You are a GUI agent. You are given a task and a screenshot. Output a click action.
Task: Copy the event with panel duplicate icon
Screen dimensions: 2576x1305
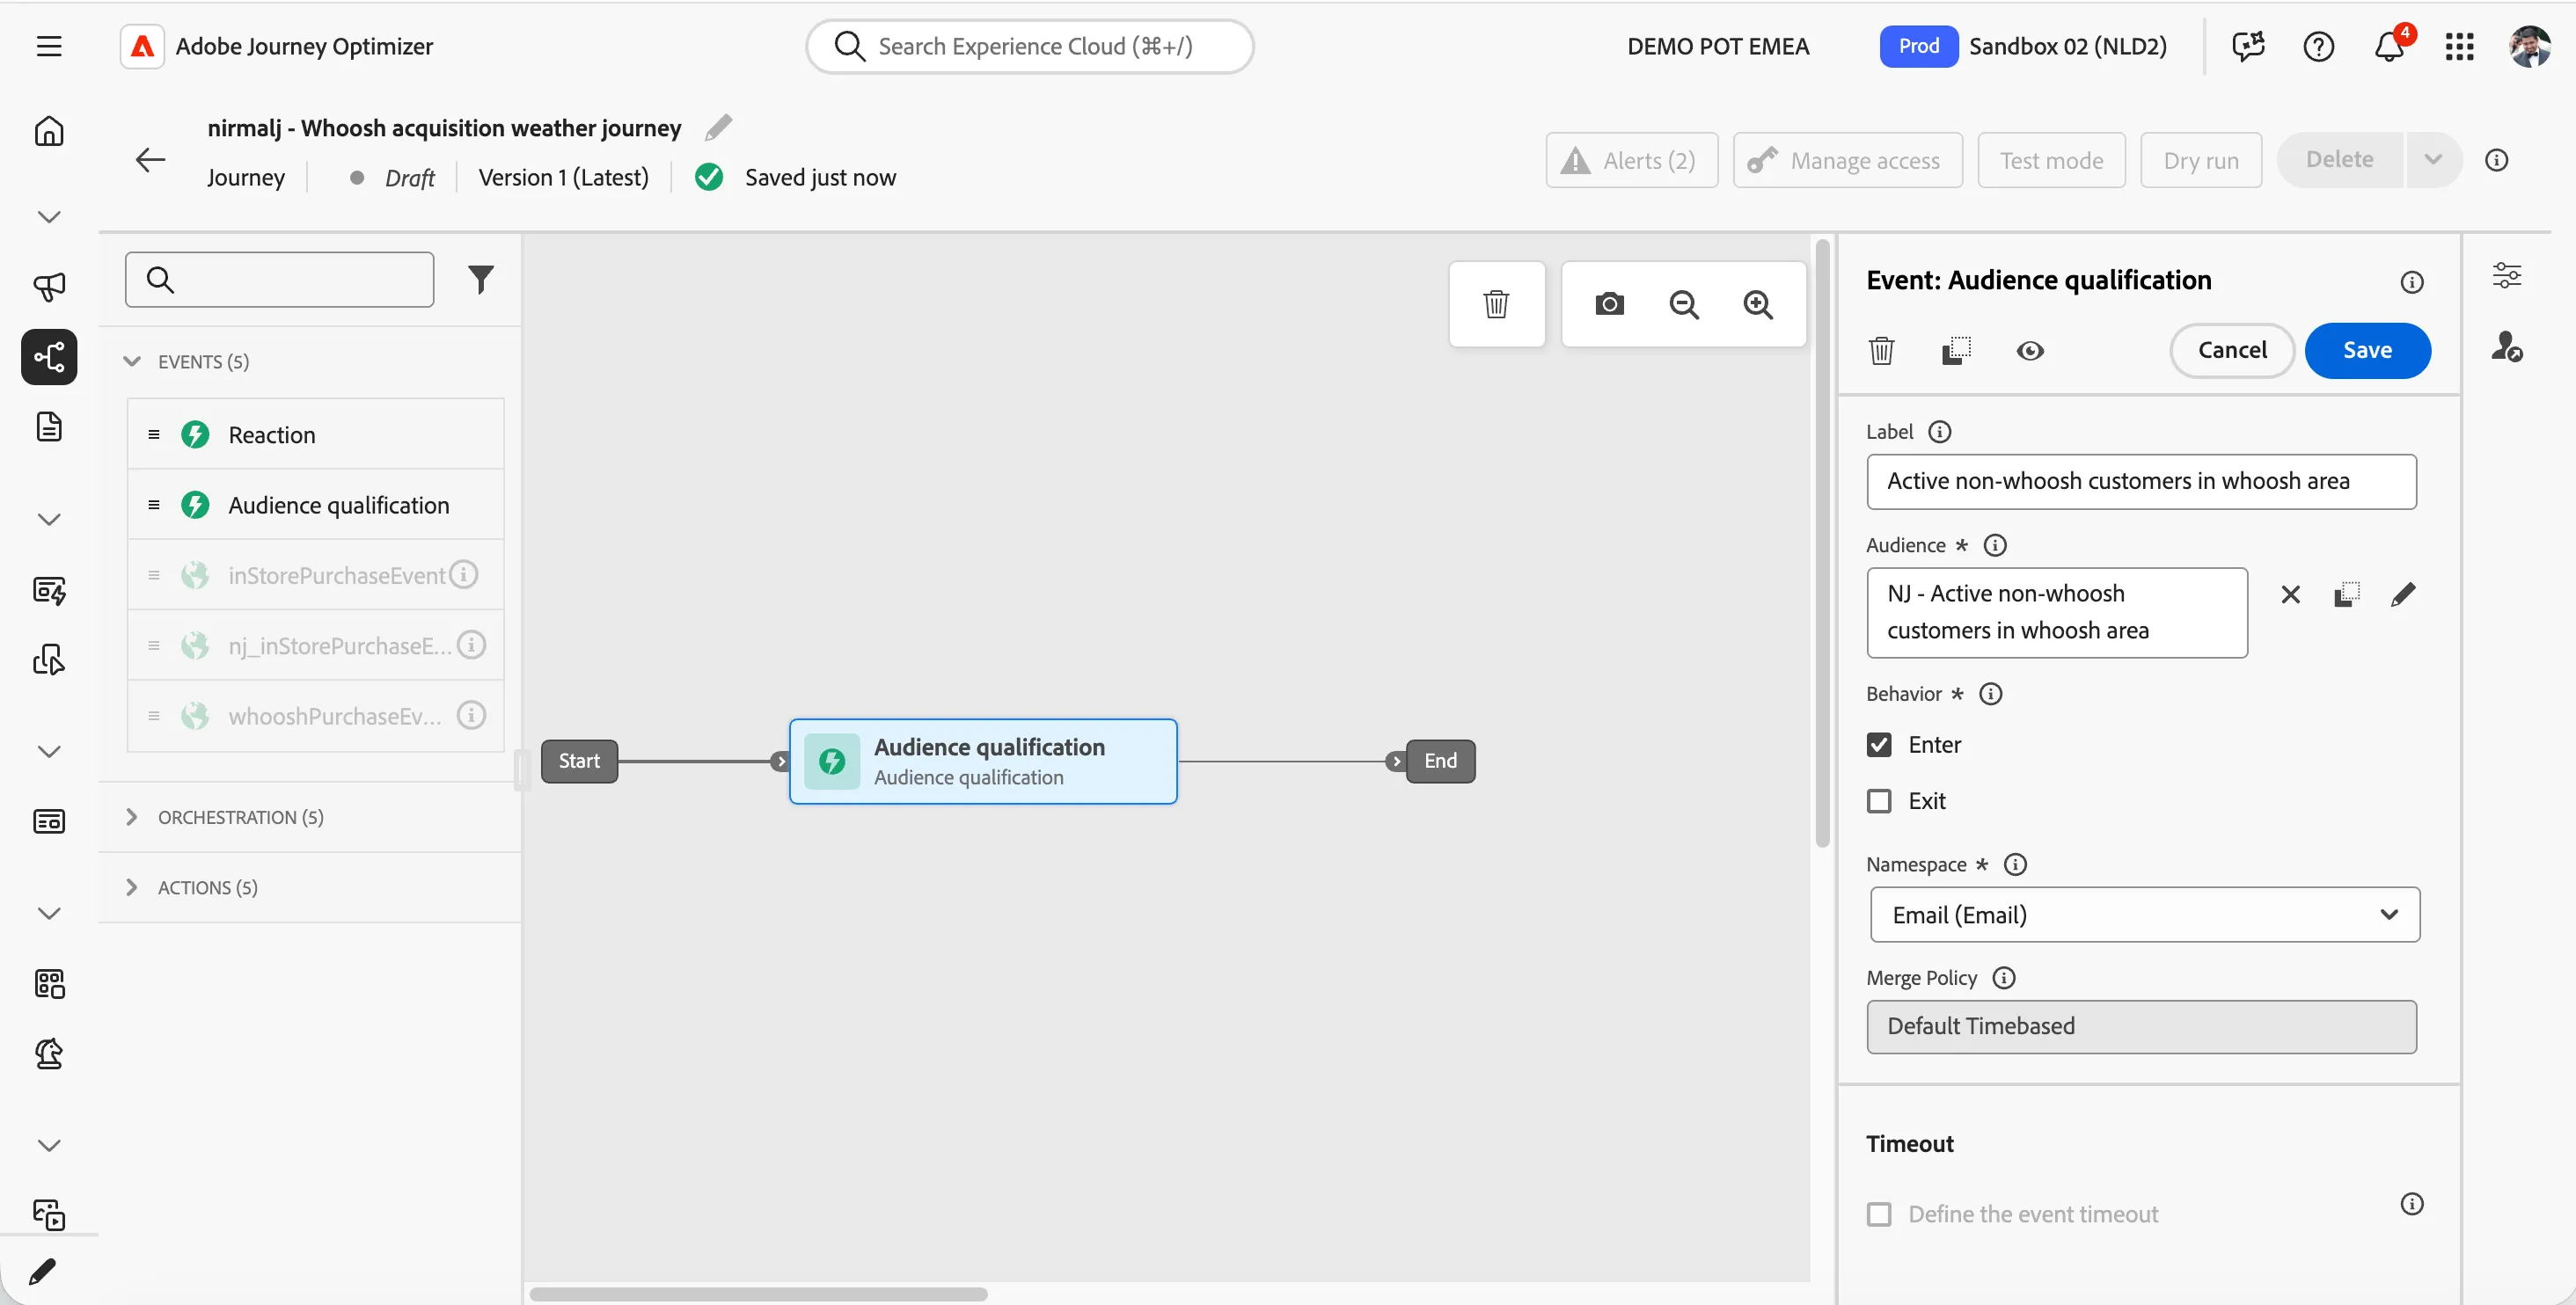1956,351
